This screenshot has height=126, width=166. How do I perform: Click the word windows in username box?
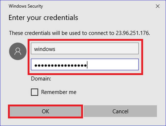pyautogui.click(x=45, y=49)
